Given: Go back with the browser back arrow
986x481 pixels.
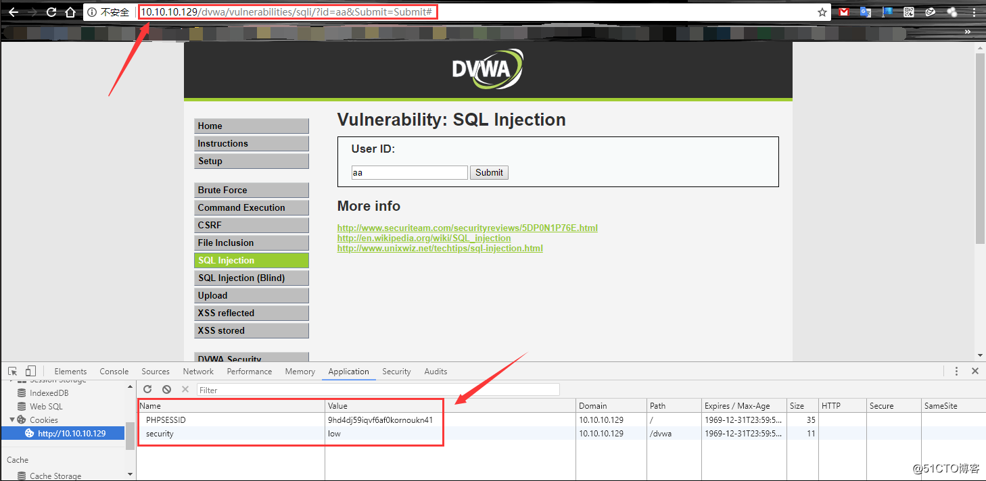Looking at the screenshot, I should (13, 12).
